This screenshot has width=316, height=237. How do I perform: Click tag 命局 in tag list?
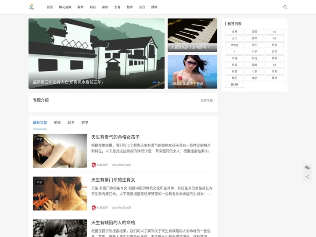pos(274,72)
